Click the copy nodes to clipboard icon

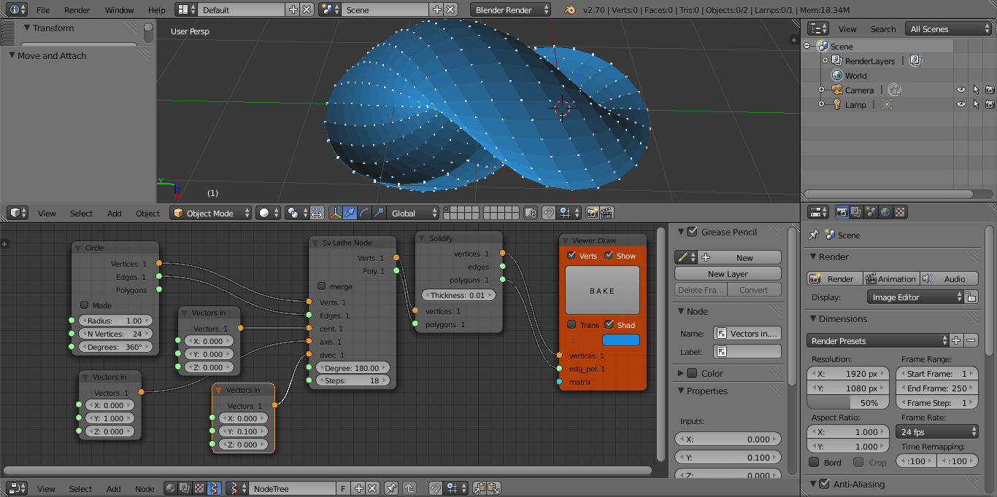click(x=480, y=488)
